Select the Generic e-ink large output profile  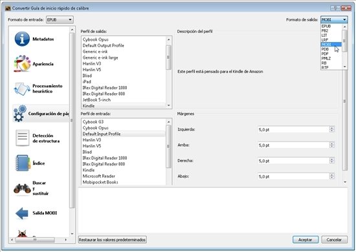coord(124,58)
